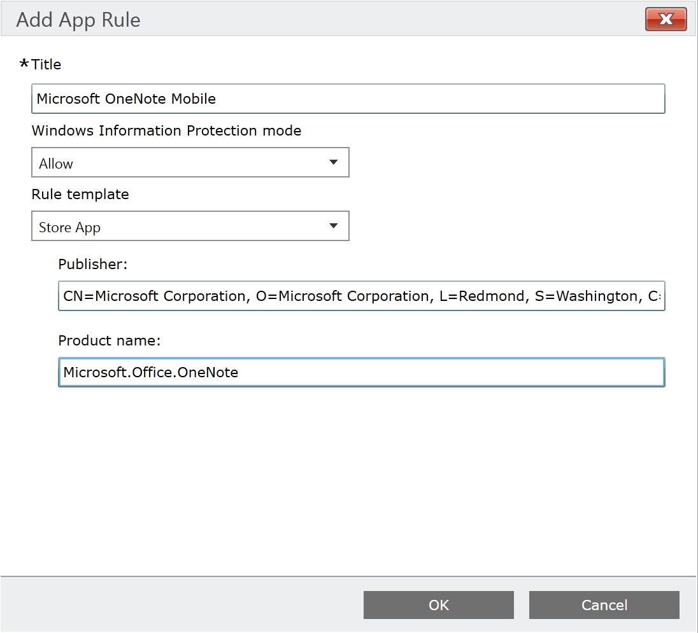Click the Add App Rule header text
This screenshot has width=698, height=633.
(x=78, y=20)
